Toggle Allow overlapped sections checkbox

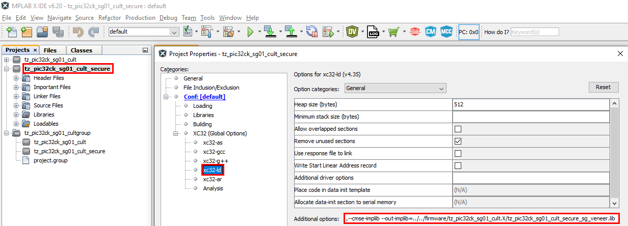[x=458, y=129]
